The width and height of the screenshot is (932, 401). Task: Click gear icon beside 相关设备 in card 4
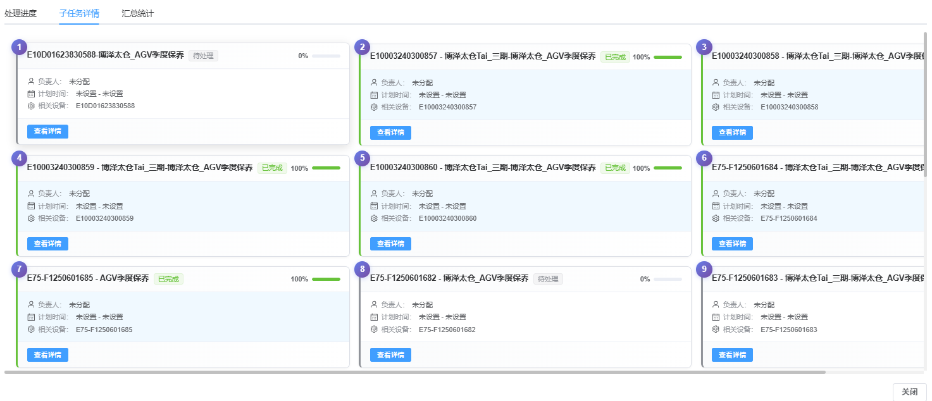tap(31, 218)
